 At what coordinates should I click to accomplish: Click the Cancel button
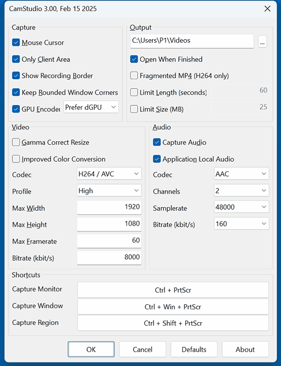(x=143, y=349)
